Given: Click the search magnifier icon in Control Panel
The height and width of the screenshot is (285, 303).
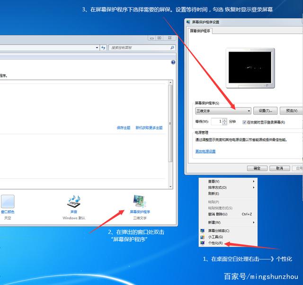Looking at the screenshot, I should [172, 47].
